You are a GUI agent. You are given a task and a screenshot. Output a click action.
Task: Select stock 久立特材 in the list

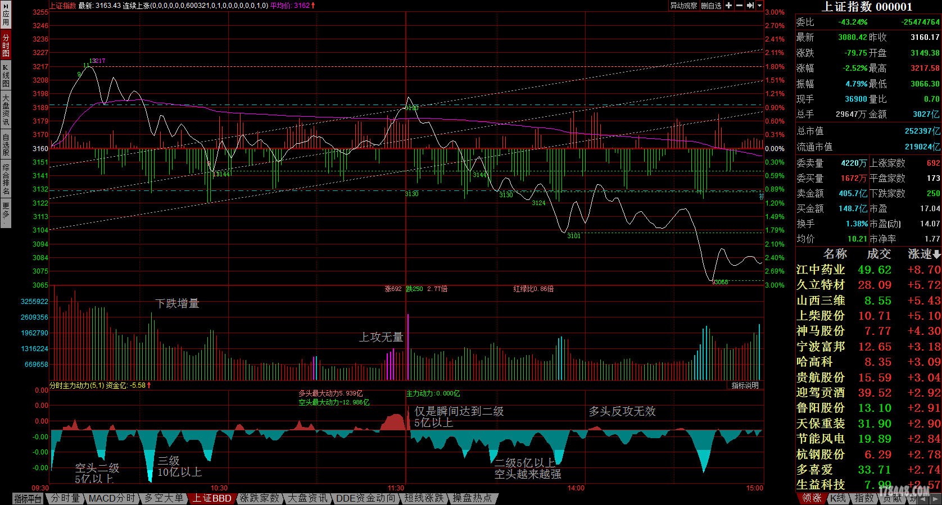coord(868,285)
